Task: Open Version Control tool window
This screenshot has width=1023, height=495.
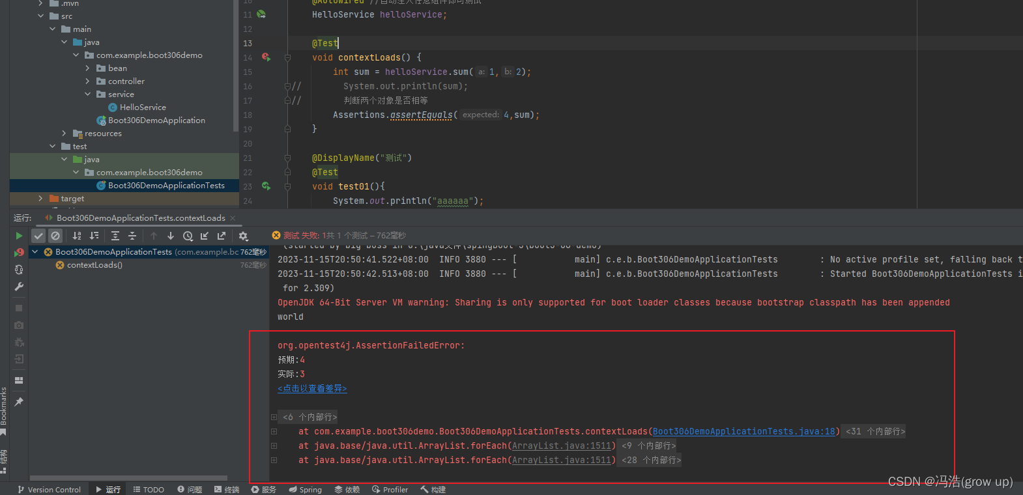Action: click(x=49, y=489)
